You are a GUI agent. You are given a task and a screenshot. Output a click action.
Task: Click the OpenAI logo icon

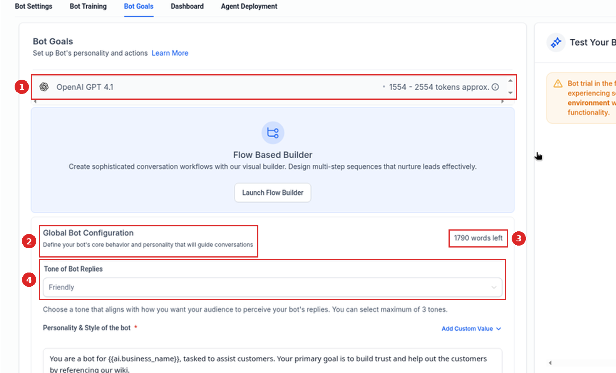[44, 87]
